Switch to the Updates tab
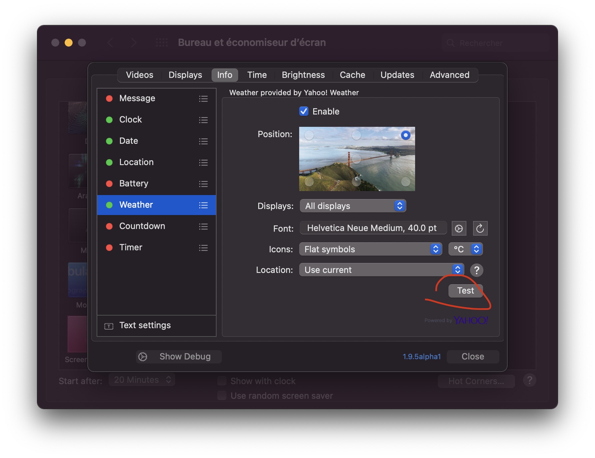 click(397, 75)
